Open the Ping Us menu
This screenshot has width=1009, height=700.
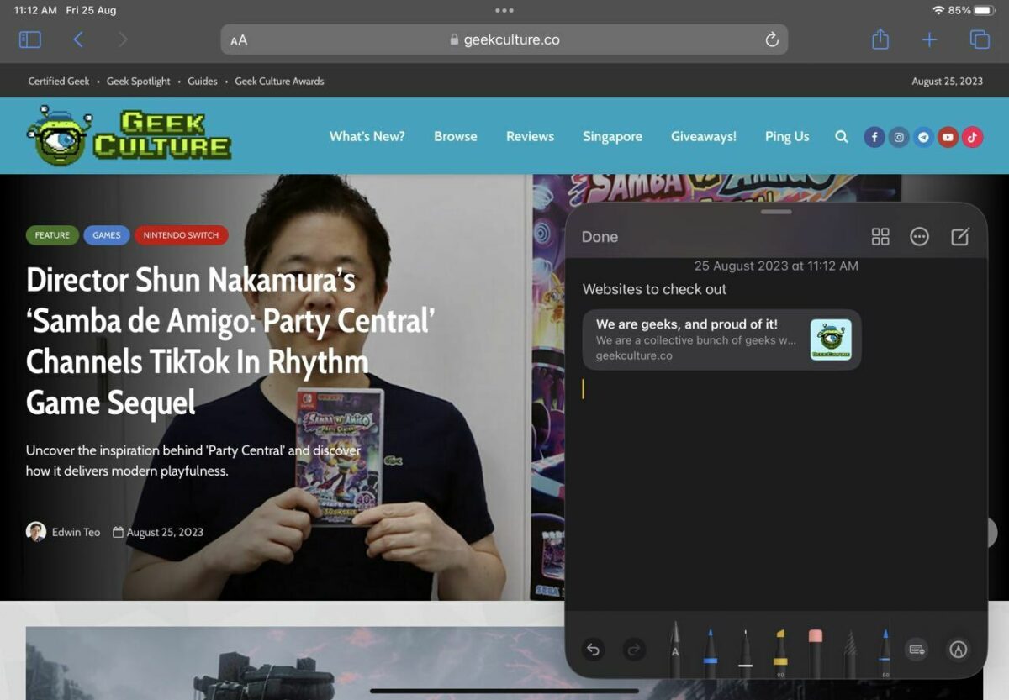tap(787, 136)
